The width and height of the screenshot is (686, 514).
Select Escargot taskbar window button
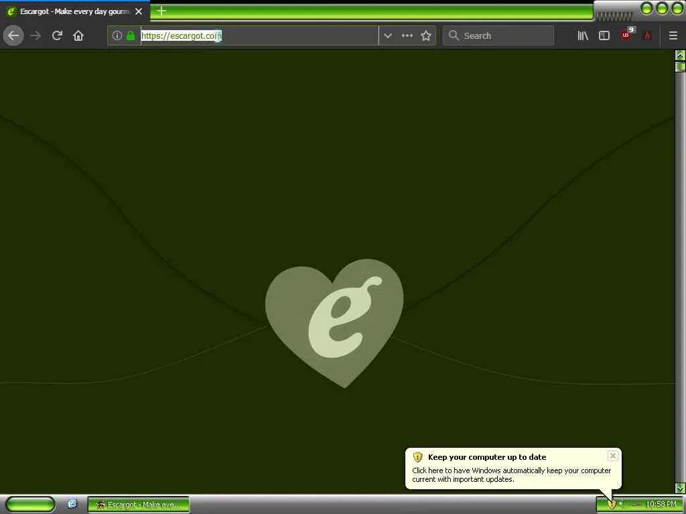coord(139,505)
